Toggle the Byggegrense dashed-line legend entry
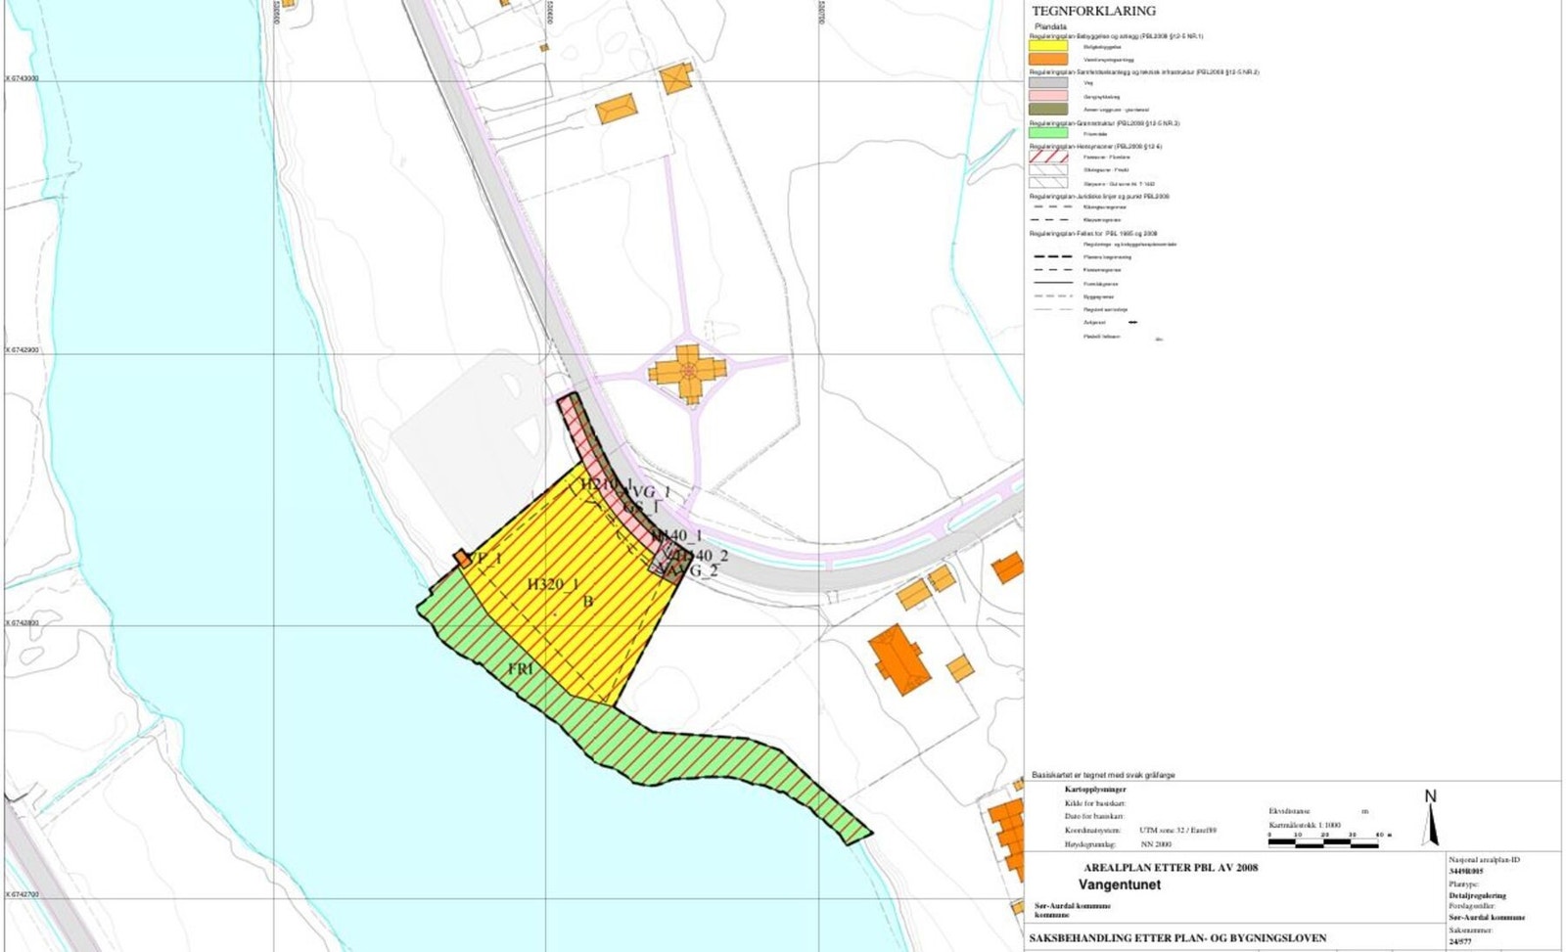Viewport: 1566px width, 952px height. [x=1054, y=296]
